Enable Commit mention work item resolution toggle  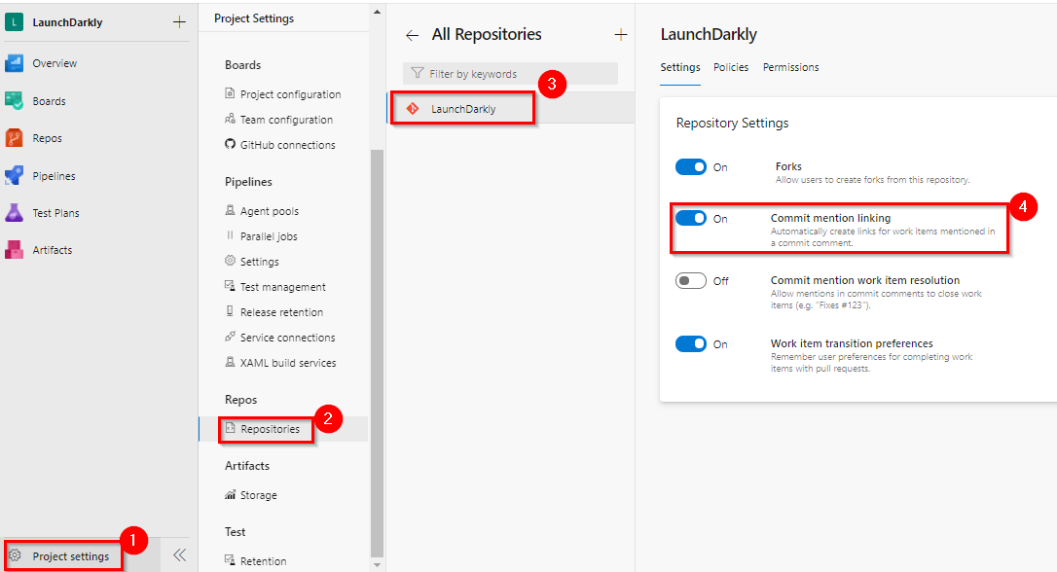pyautogui.click(x=691, y=280)
